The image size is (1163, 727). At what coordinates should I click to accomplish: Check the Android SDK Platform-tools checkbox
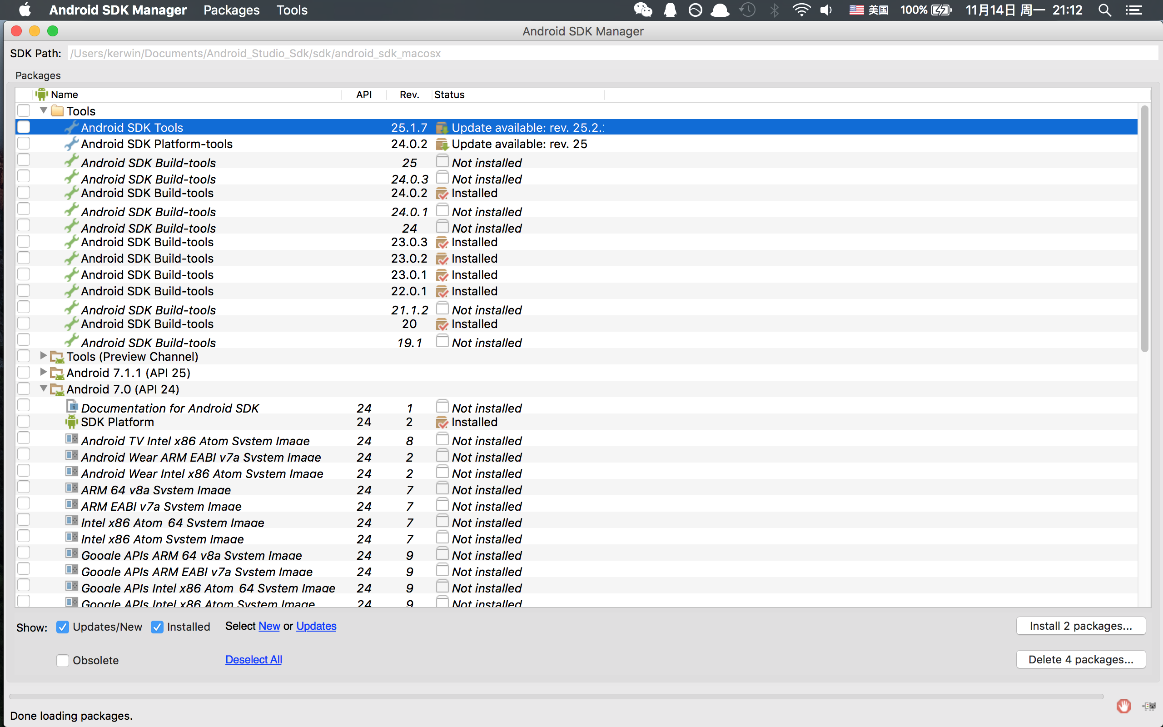tap(24, 143)
